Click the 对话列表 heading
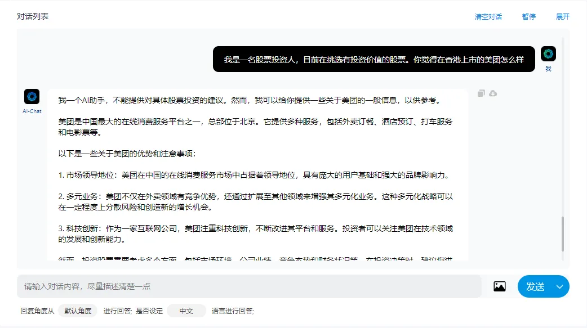Image resolution: width=587 pixels, height=328 pixels. click(33, 16)
